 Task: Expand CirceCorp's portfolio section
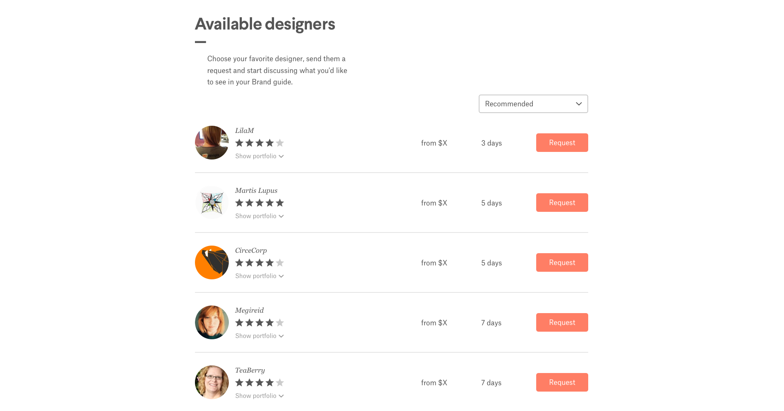(259, 276)
